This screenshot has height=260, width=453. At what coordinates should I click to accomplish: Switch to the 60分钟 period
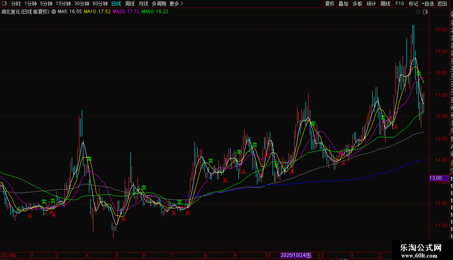[x=100, y=4]
